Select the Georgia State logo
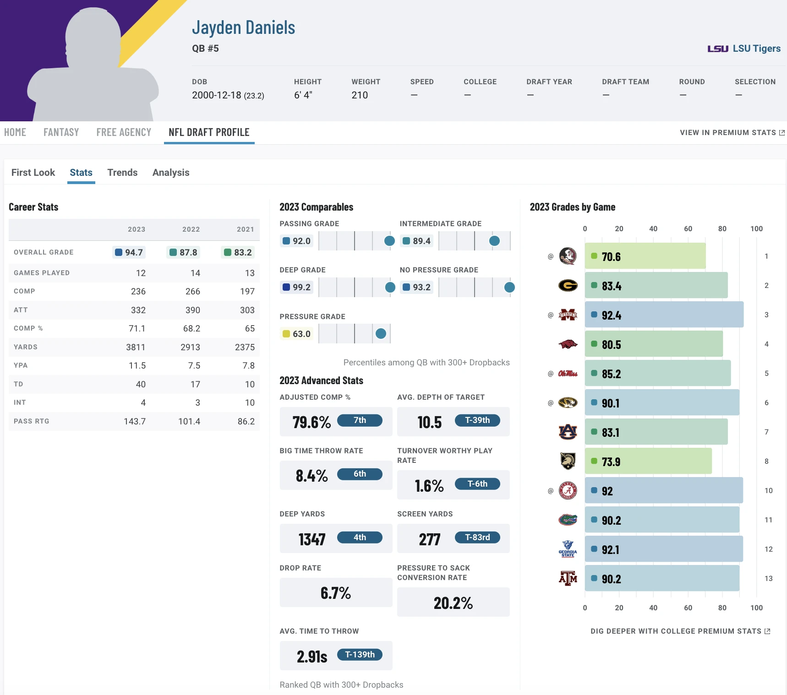The image size is (787, 695). [568, 549]
